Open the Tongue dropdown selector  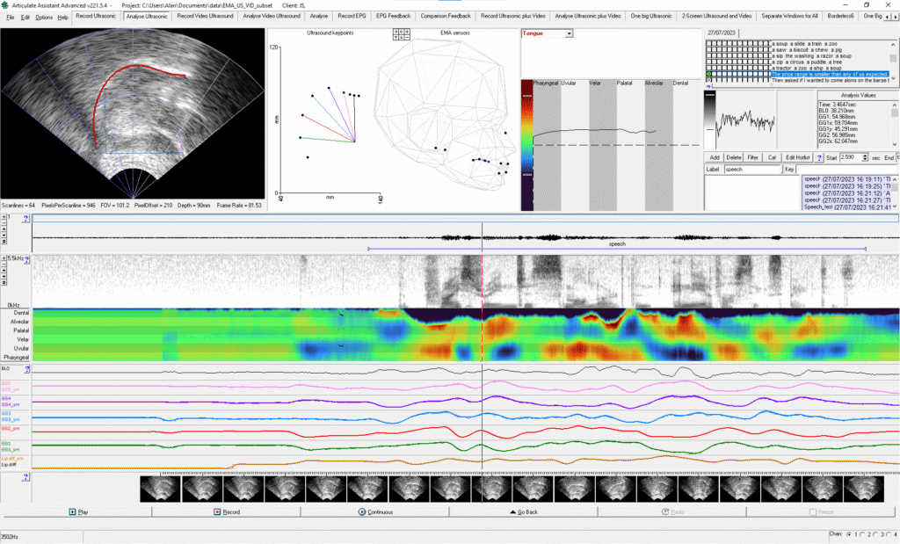pos(569,33)
